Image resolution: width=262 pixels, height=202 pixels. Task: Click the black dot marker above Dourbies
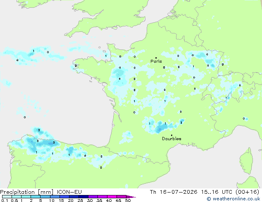click(171, 135)
